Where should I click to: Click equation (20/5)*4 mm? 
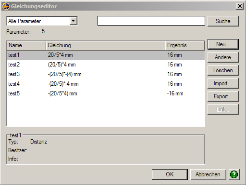[x=61, y=65]
